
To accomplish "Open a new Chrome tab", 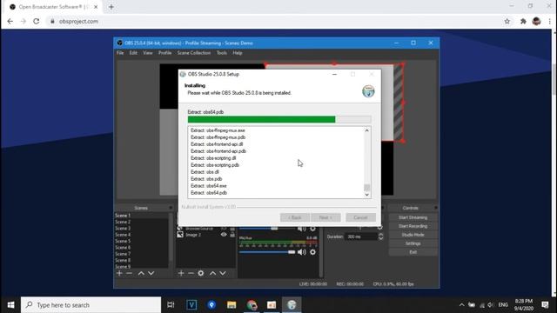I will pos(111,7).
